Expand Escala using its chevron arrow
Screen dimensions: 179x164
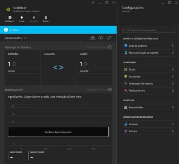173,69
